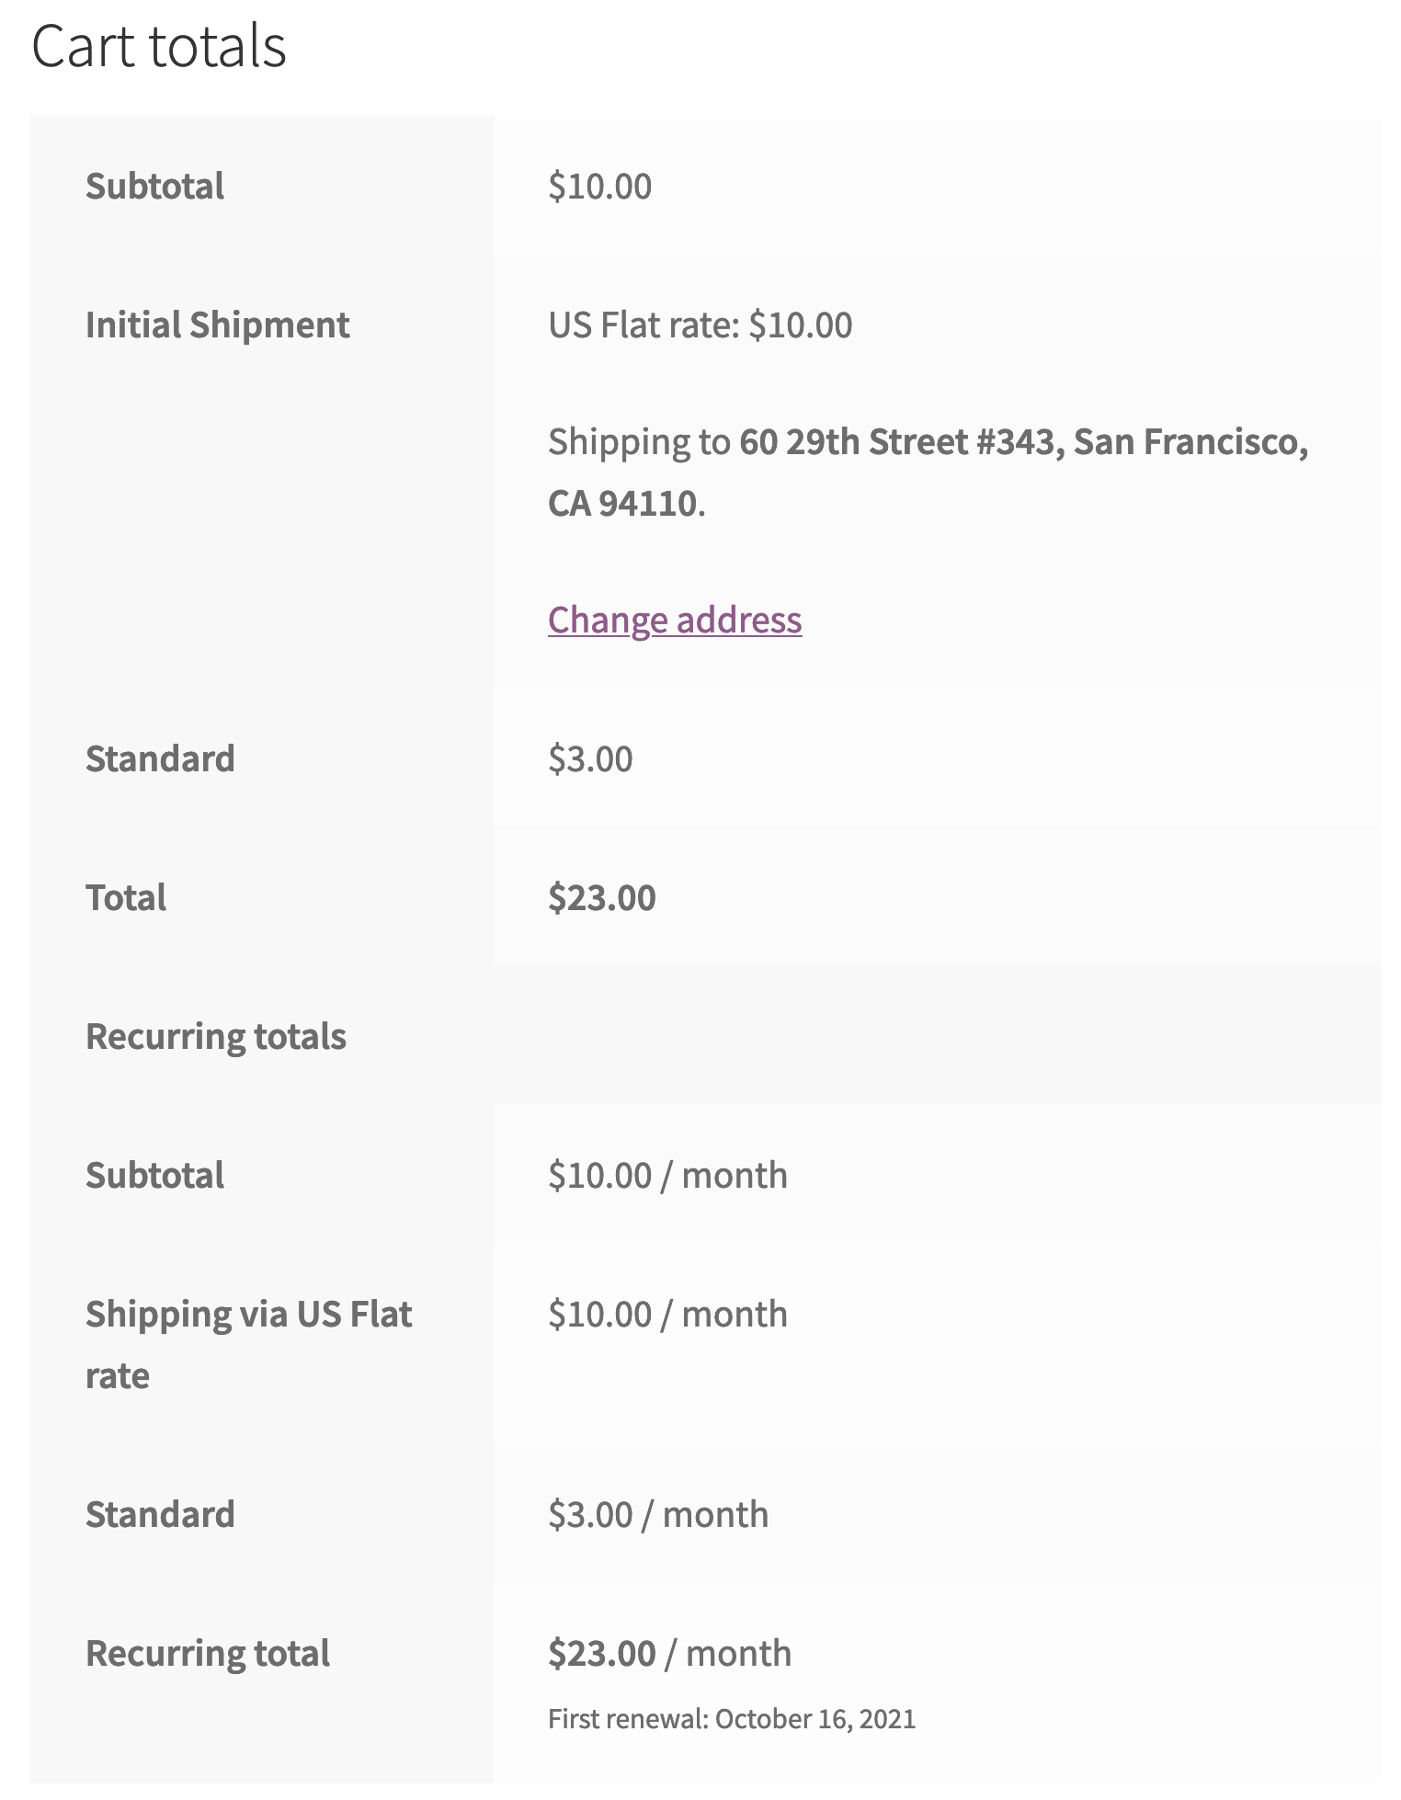Click the recurring Subtotal label

154,1175
